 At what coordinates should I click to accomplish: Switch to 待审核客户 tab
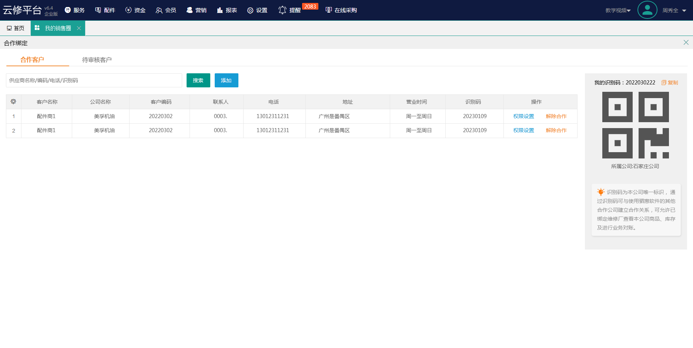[97, 60]
